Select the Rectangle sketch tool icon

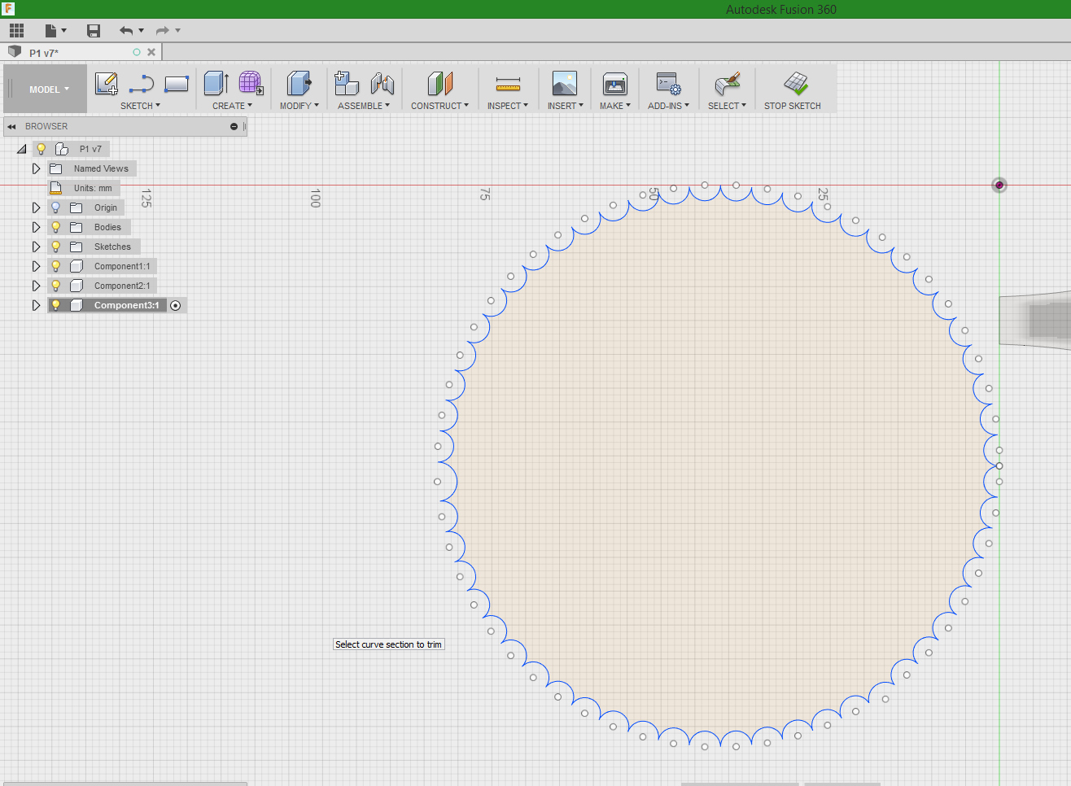(177, 83)
